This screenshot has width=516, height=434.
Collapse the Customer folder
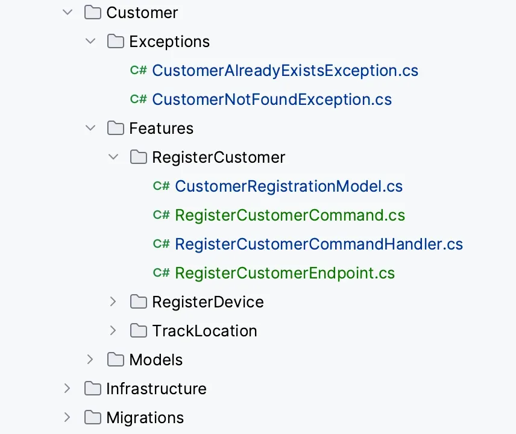tap(67, 13)
